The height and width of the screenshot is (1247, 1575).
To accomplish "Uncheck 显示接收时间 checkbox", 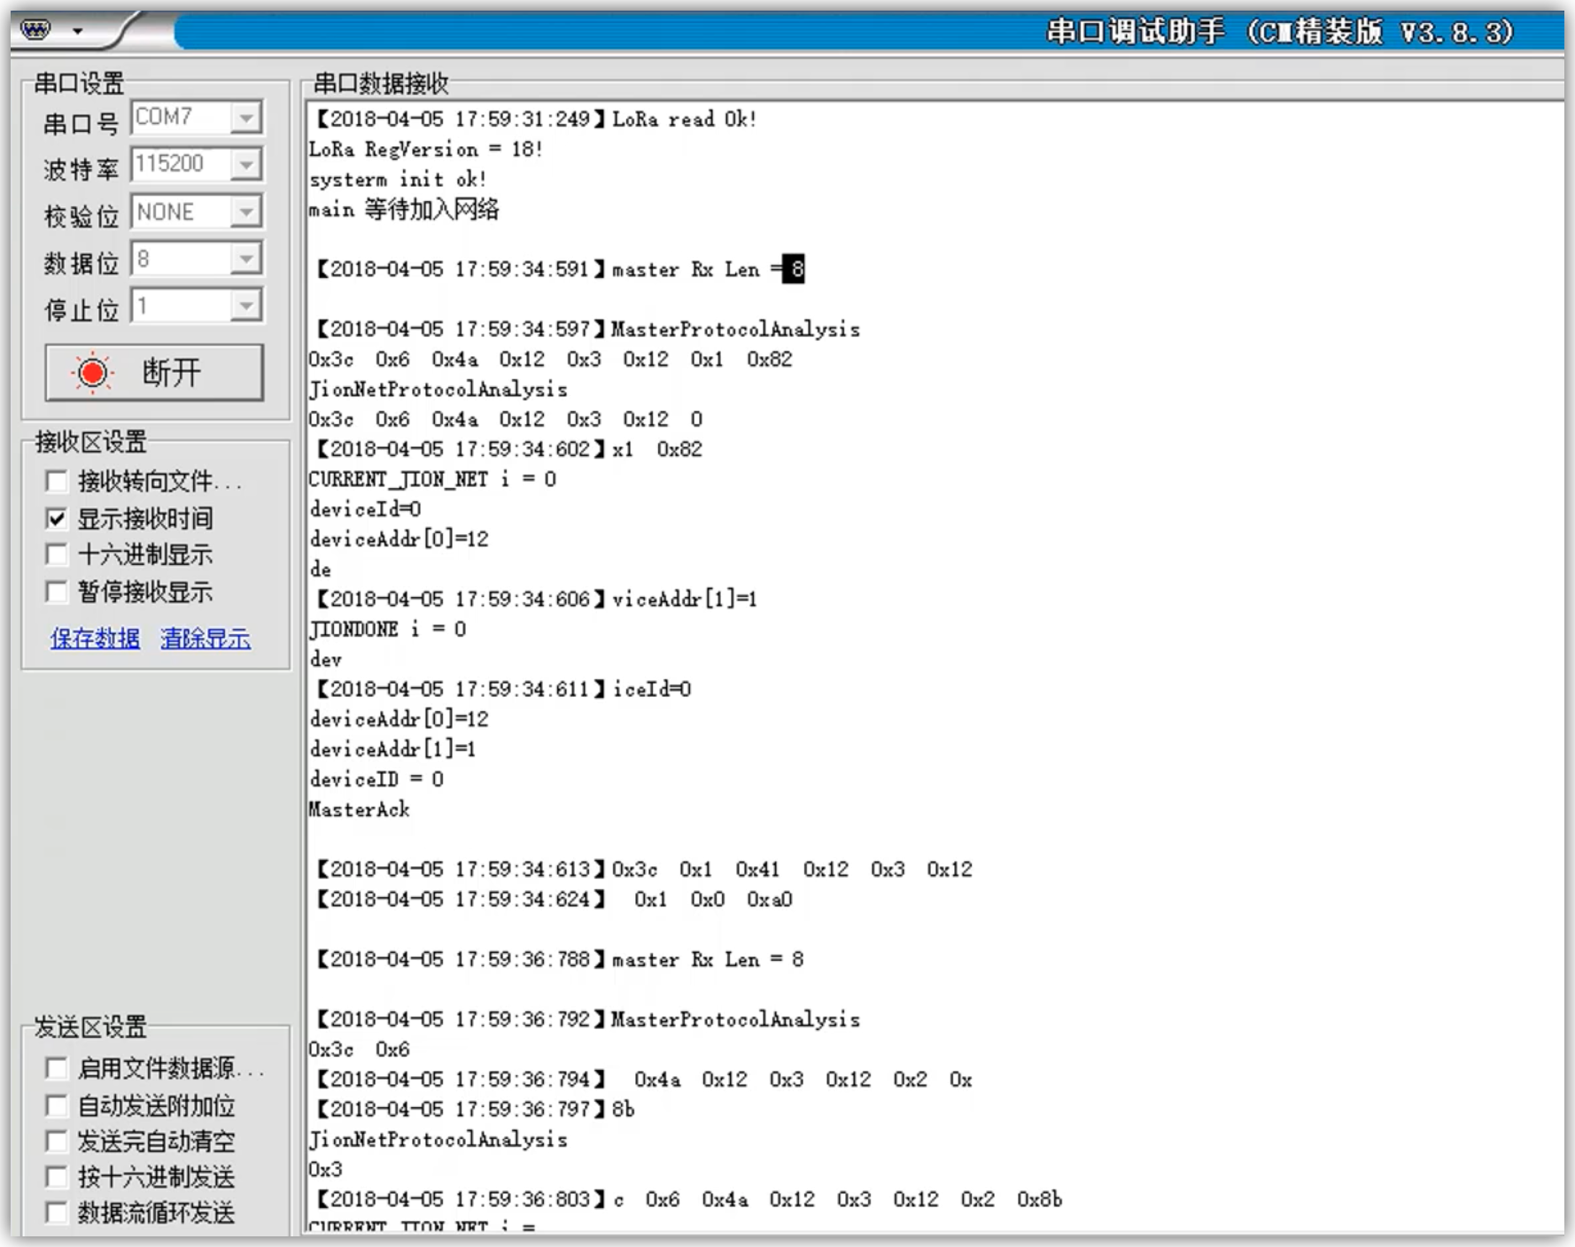I will (57, 518).
